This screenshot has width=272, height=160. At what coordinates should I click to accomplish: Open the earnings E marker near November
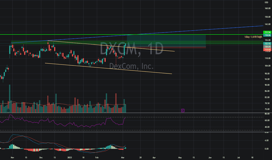[x=8, y=110]
